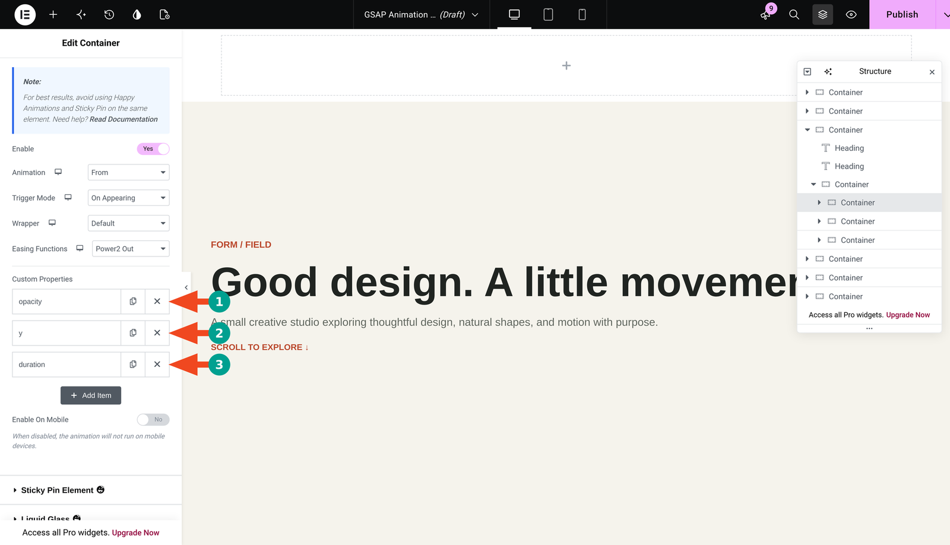The width and height of the screenshot is (950, 545).
Task: Open the Animation dropdown
Action: (x=128, y=172)
